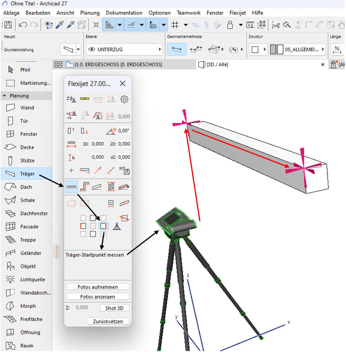Viewport: 346px width, 352px height.
Task: Click Flexijet connect device icon
Action: tap(71, 99)
